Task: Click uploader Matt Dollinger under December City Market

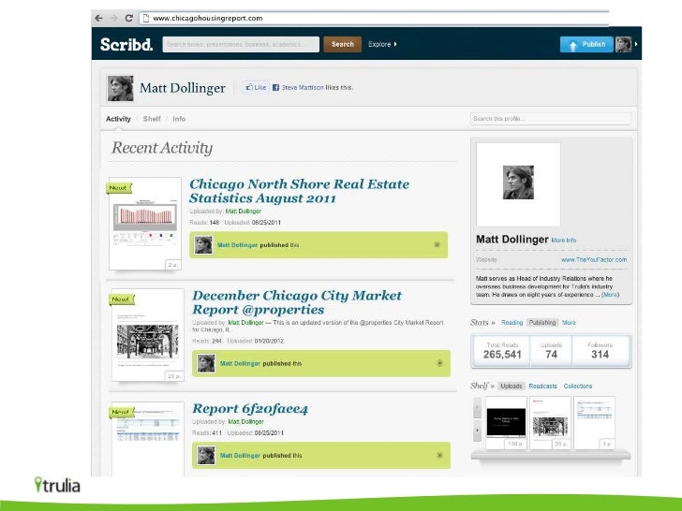Action: pyautogui.click(x=245, y=322)
